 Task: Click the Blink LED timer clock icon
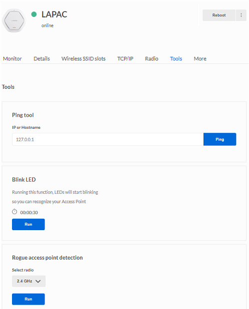coord(14,212)
